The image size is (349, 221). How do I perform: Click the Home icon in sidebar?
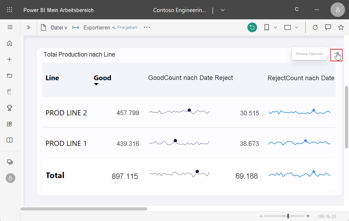pos(10,43)
